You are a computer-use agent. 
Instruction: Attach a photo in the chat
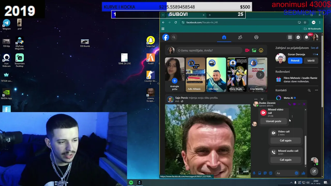pyautogui.click(x=260, y=173)
